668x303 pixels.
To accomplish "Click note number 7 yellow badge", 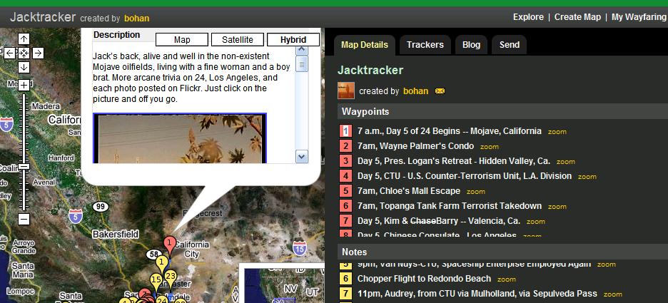I will point(346,294).
